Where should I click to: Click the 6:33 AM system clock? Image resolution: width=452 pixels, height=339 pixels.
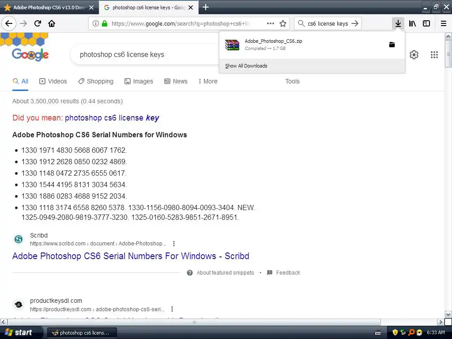coord(436,332)
